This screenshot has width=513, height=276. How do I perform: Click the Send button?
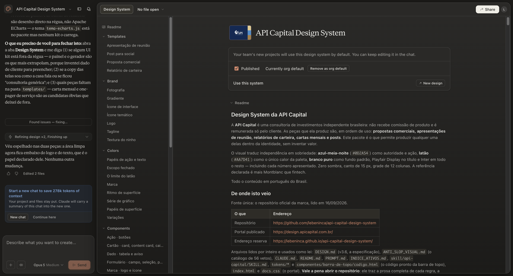[79, 265]
